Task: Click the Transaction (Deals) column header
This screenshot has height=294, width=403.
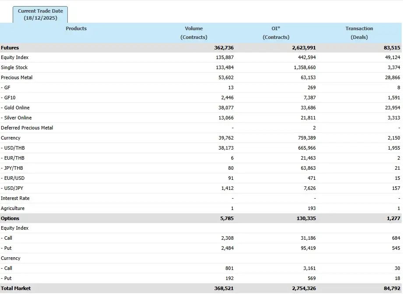Action: pyautogui.click(x=359, y=33)
